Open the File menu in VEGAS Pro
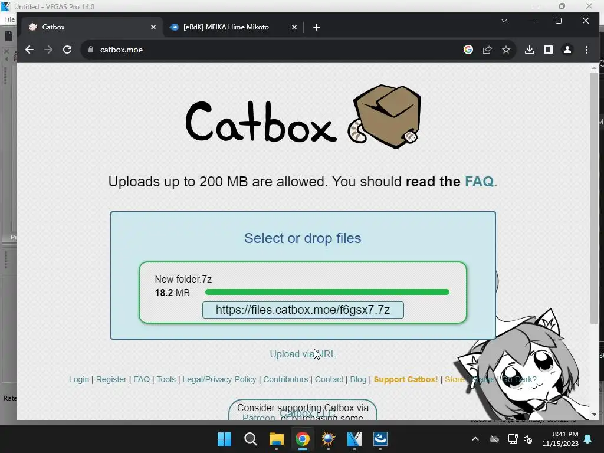The width and height of the screenshot is (604, 453). pyautogui.click(x=9, y=19)
